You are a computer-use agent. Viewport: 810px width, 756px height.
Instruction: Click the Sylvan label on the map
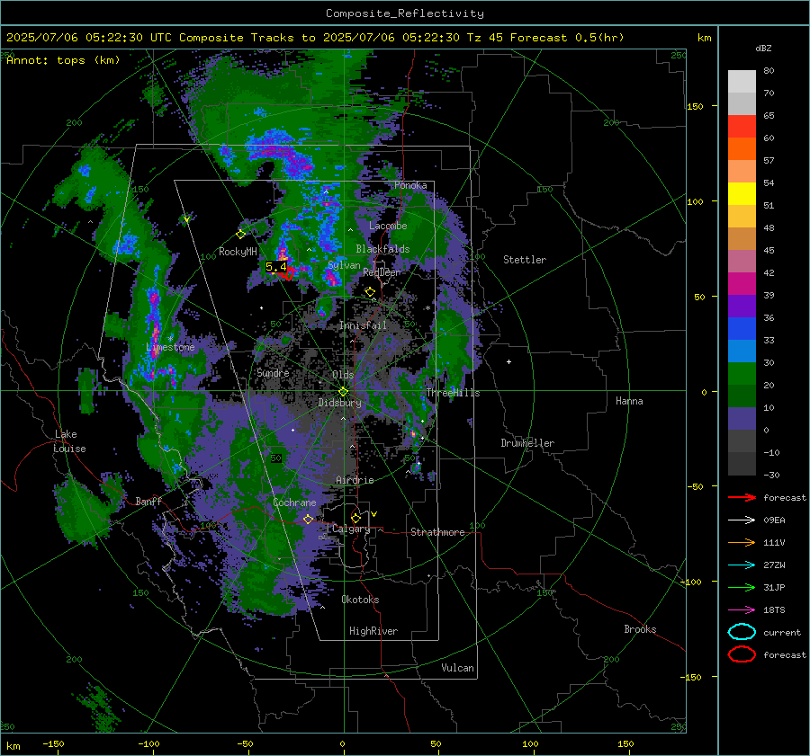click(344, 265)
